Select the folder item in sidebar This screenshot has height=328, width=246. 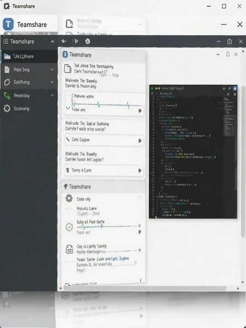point(29,56)
